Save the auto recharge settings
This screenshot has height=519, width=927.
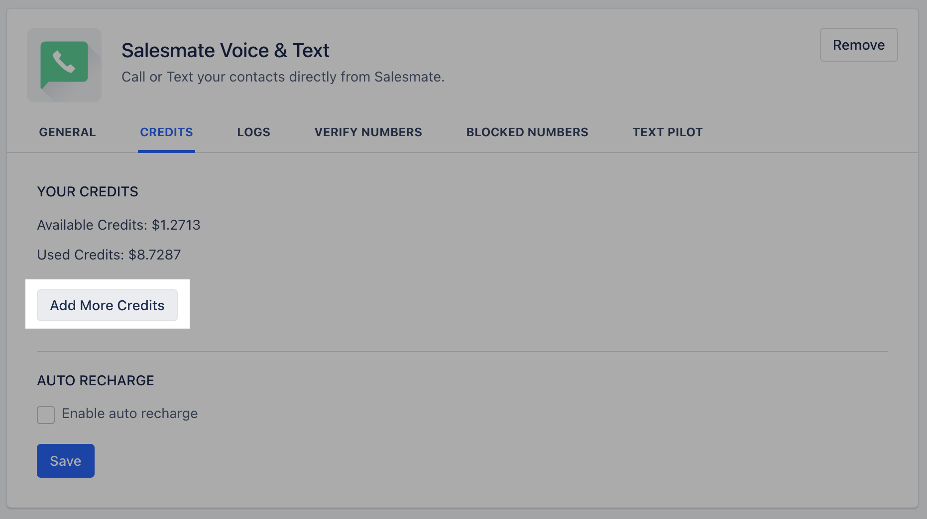[65, 460]
